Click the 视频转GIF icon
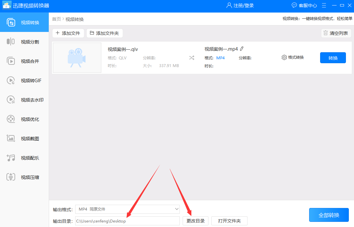The width and height of the screenshot is (354, 227). coord(11,81)
